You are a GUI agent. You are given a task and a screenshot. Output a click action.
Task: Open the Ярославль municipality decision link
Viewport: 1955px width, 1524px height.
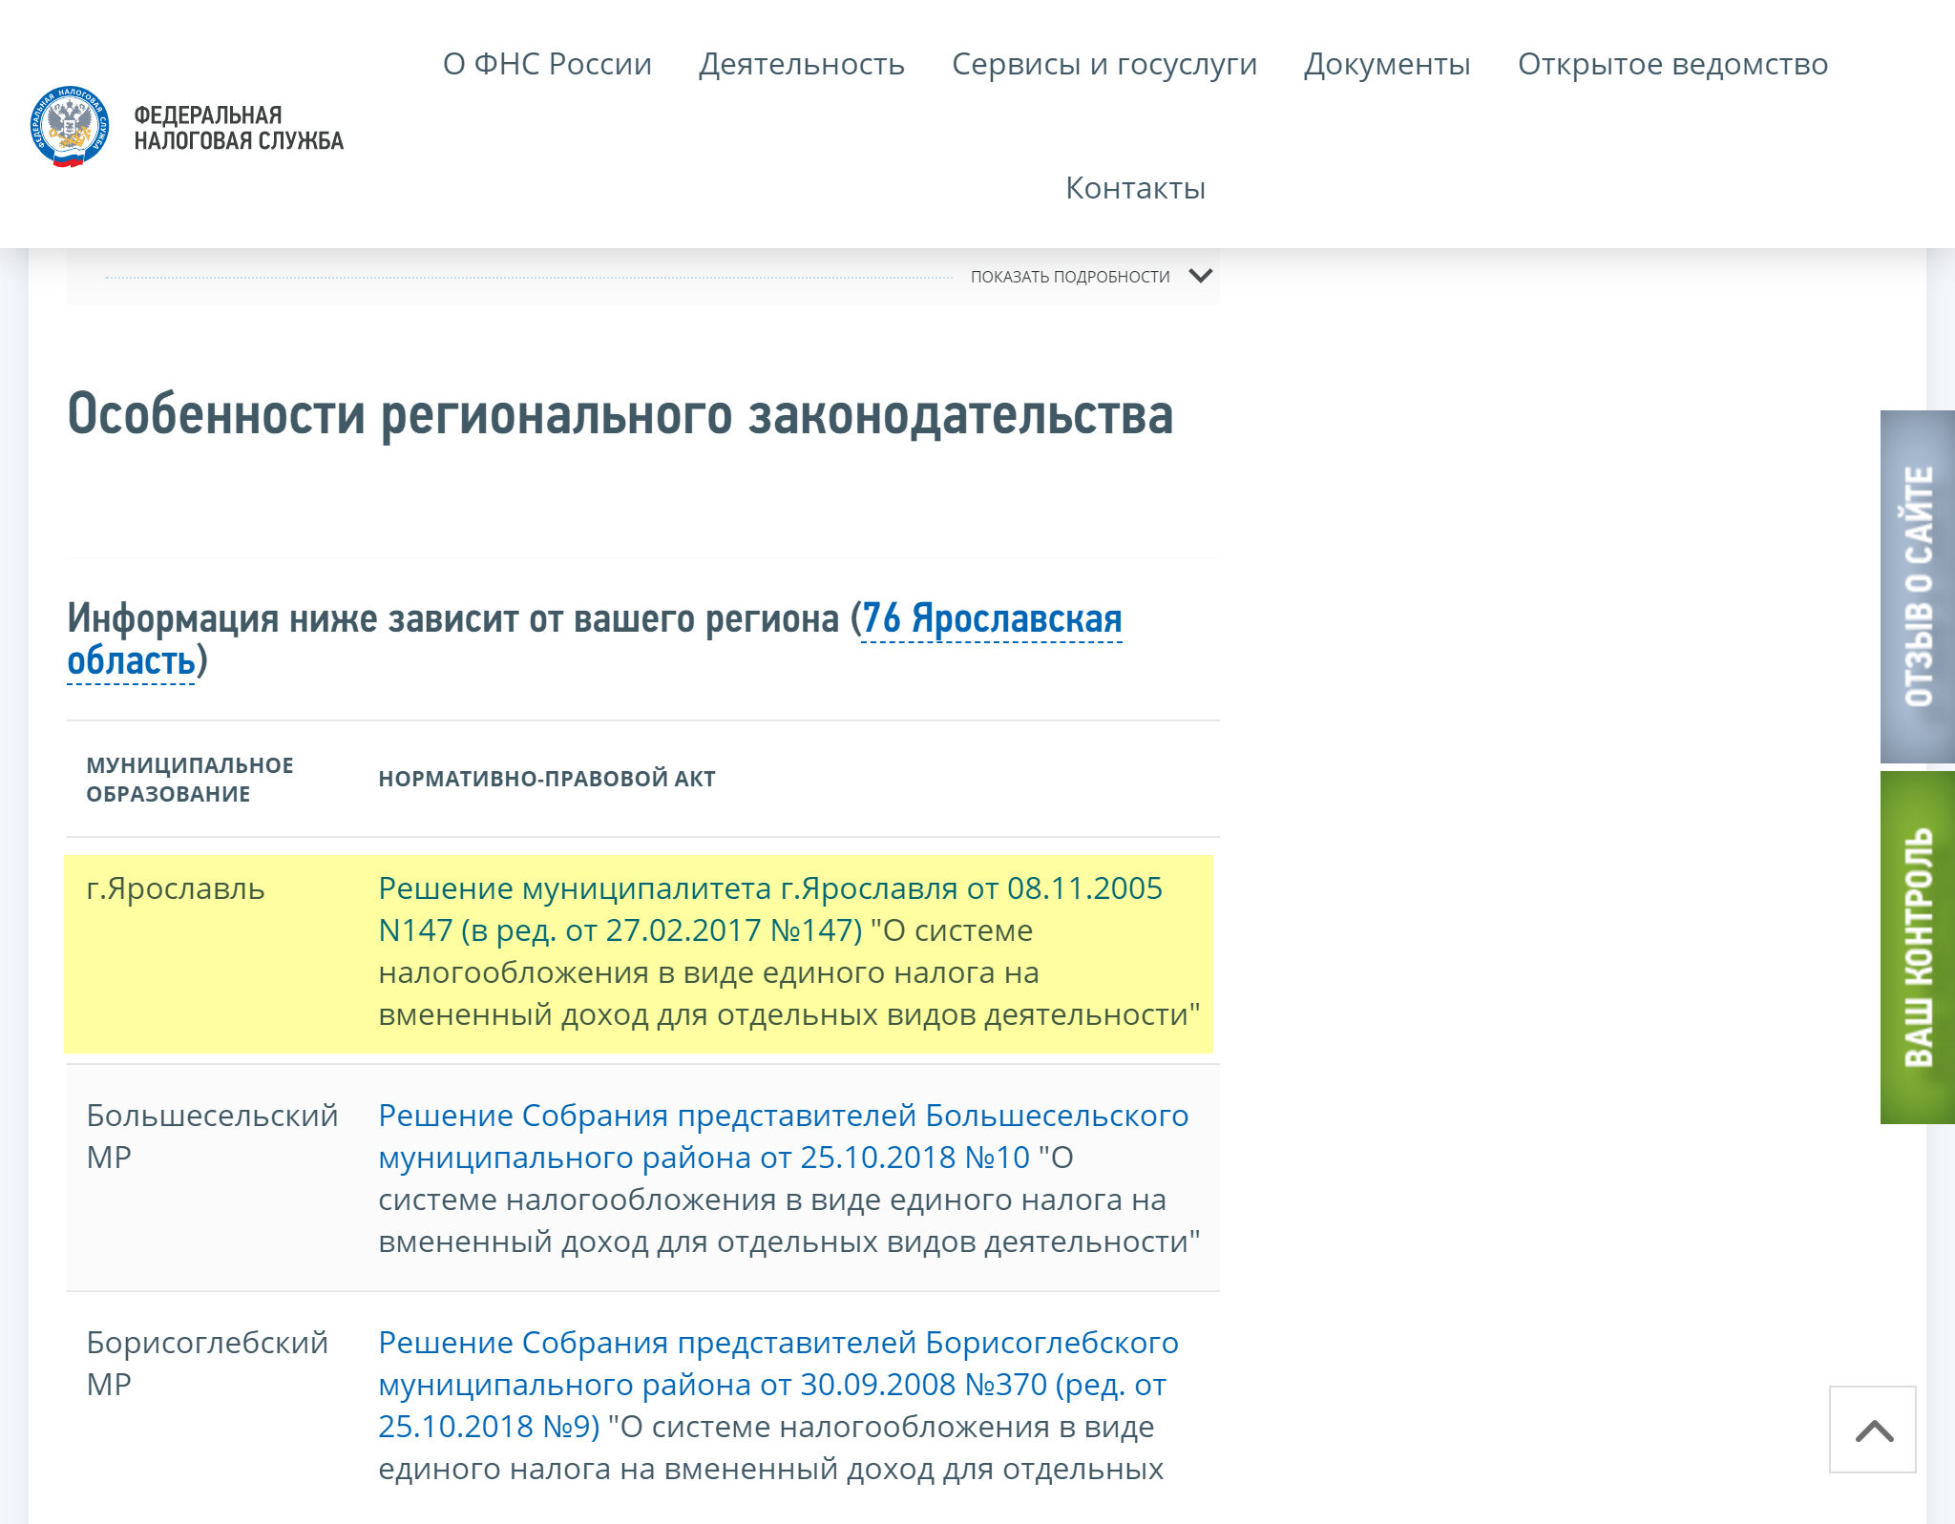(769, 908)
